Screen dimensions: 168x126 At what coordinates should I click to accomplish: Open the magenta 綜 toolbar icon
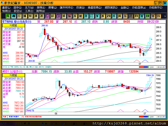point(58,16)
